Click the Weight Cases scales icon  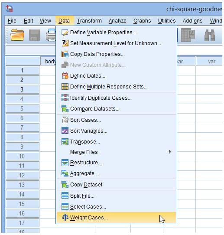65,217
